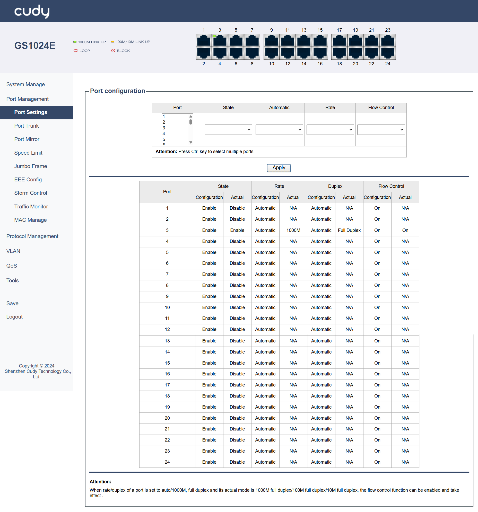The image size is (478, 512).
Task: Open Storm Control settings
Action: [x=30, y=193]
